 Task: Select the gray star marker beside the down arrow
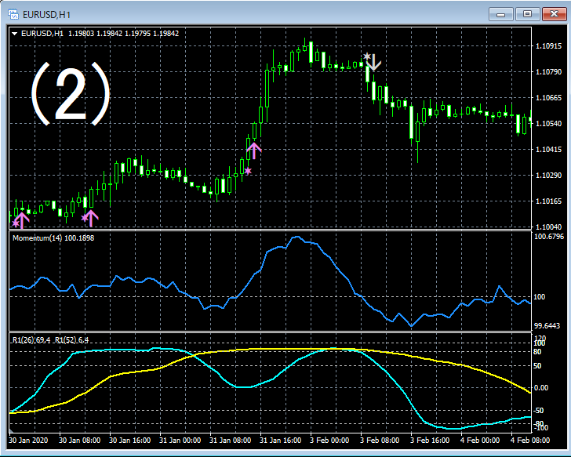coord(367,56)
